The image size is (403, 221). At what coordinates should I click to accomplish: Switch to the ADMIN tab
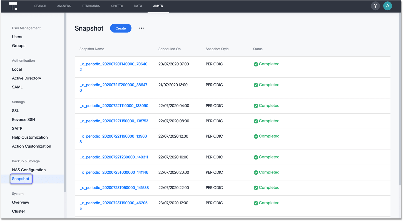pos(158,6)
